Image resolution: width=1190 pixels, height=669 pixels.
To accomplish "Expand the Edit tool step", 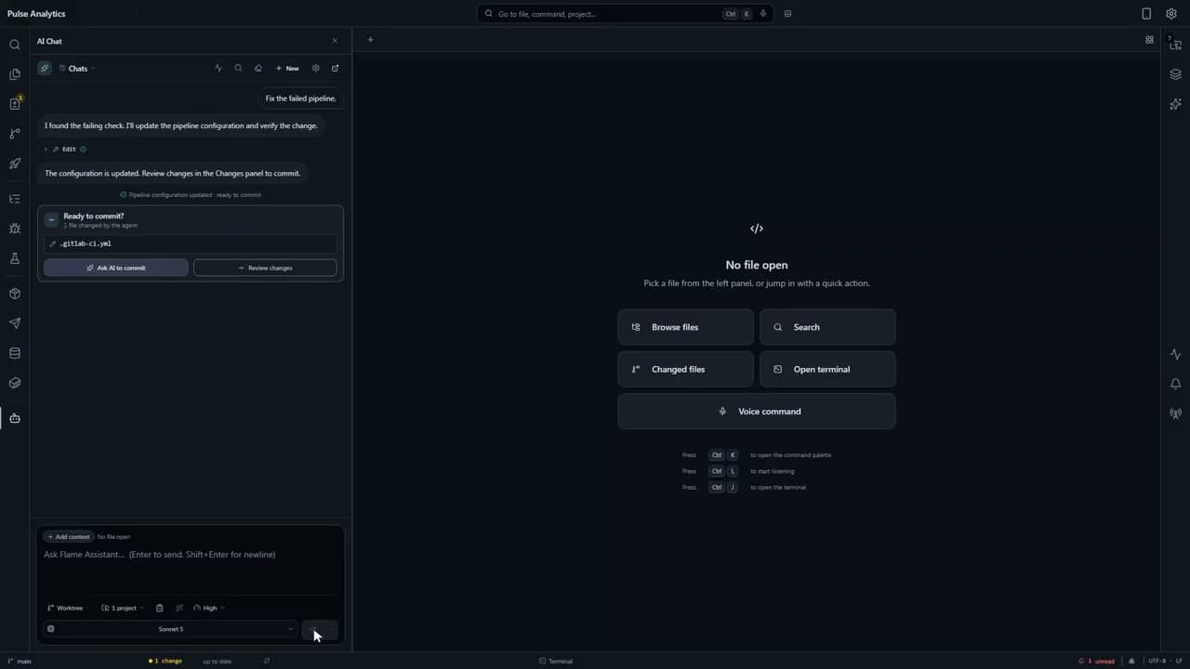I will coord(65,149).
